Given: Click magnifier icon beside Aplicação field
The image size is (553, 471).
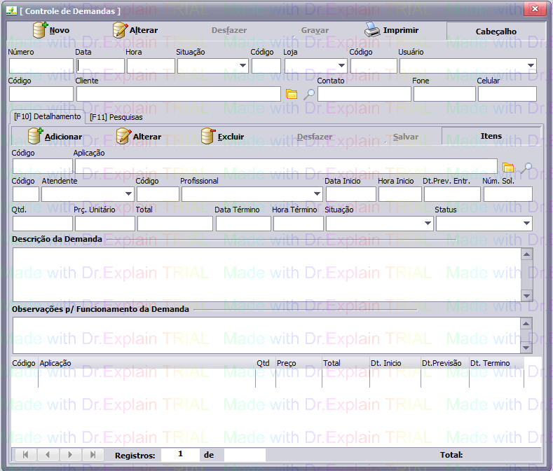Looking at the screenshot, I should click(526, 168).
